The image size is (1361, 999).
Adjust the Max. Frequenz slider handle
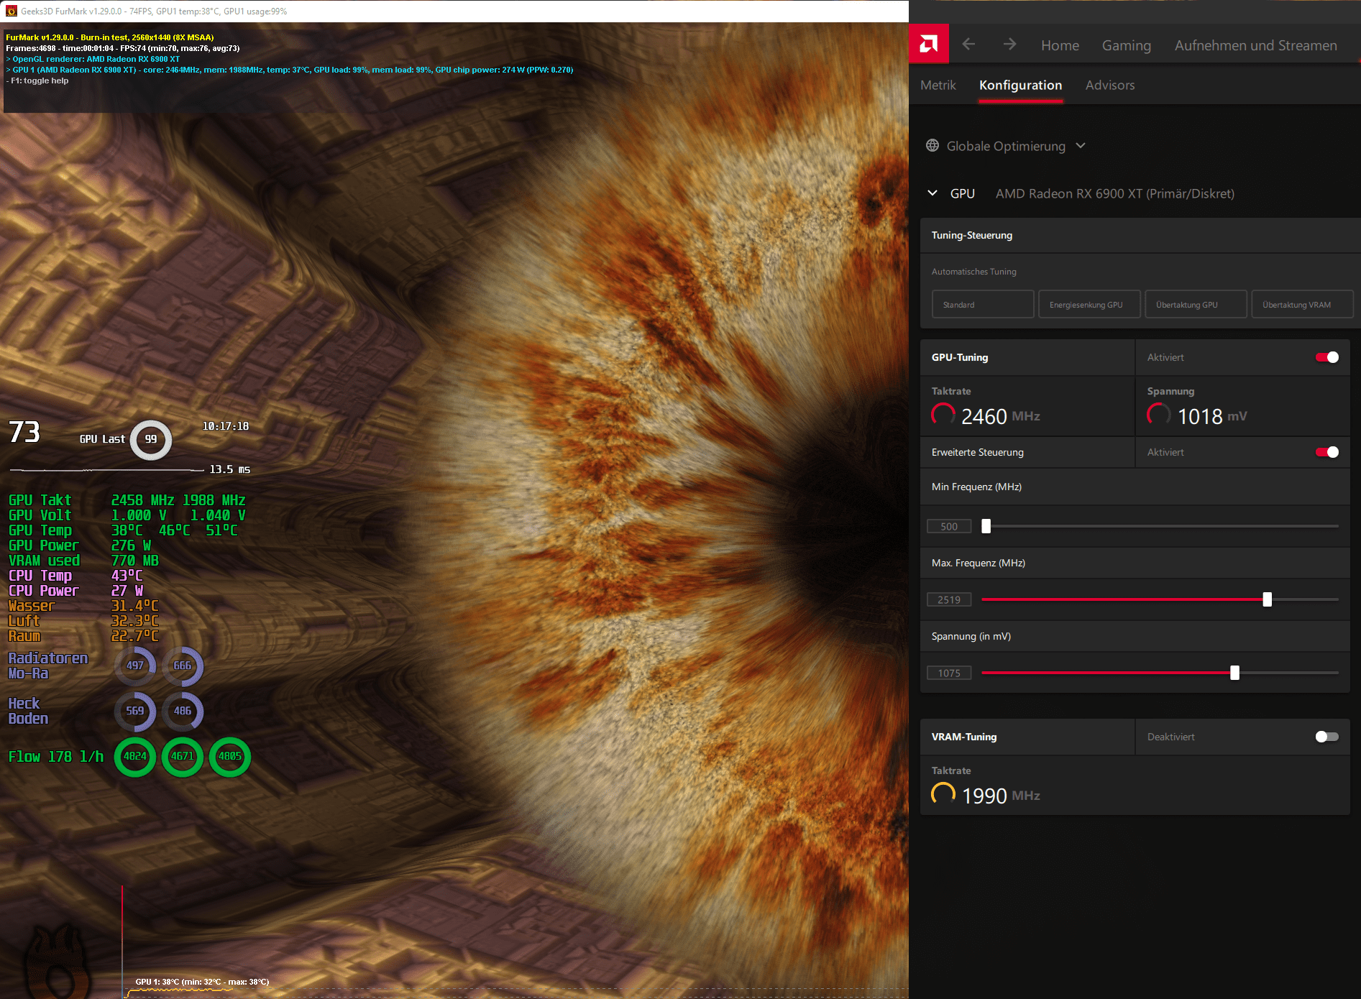(x=1267, y=599)
